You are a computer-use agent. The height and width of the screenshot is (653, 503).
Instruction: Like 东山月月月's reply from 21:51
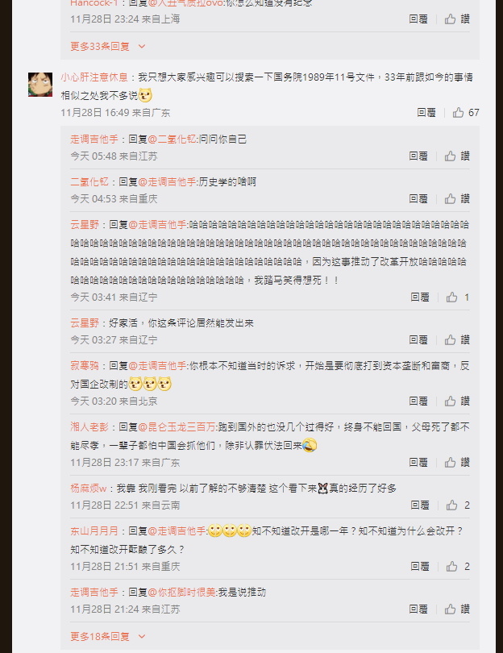click(x=458, y=567)
